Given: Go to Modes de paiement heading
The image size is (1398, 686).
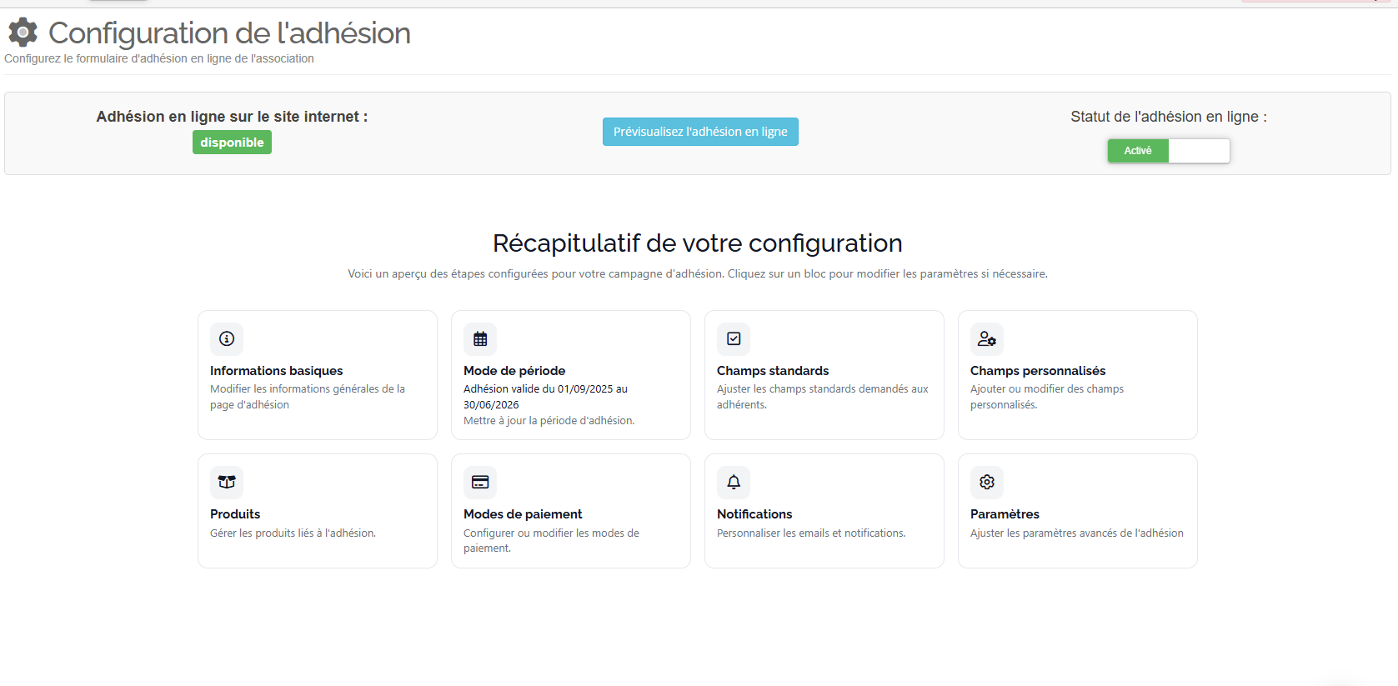Looking at the screenshot, I should [523, 514].
